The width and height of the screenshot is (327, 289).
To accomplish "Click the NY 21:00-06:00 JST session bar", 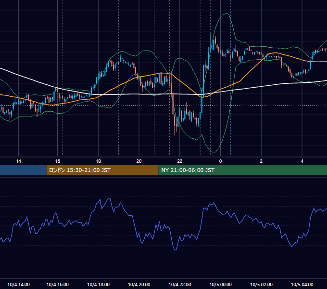I will coord(243,170).
